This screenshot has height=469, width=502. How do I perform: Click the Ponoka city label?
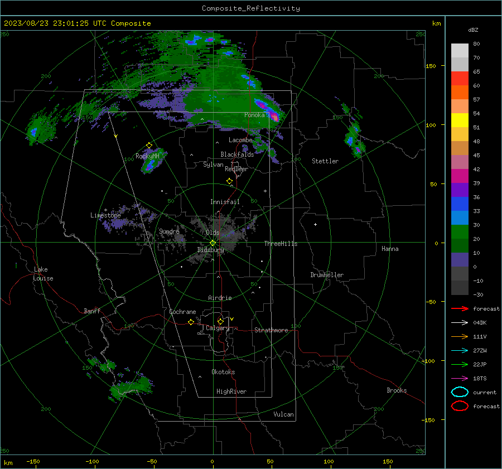coord(254,115)
